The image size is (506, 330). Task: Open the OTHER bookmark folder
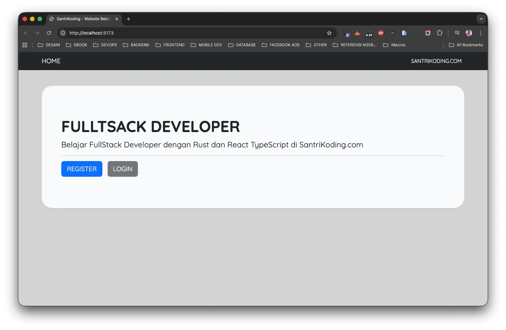(x=316, y=45)
